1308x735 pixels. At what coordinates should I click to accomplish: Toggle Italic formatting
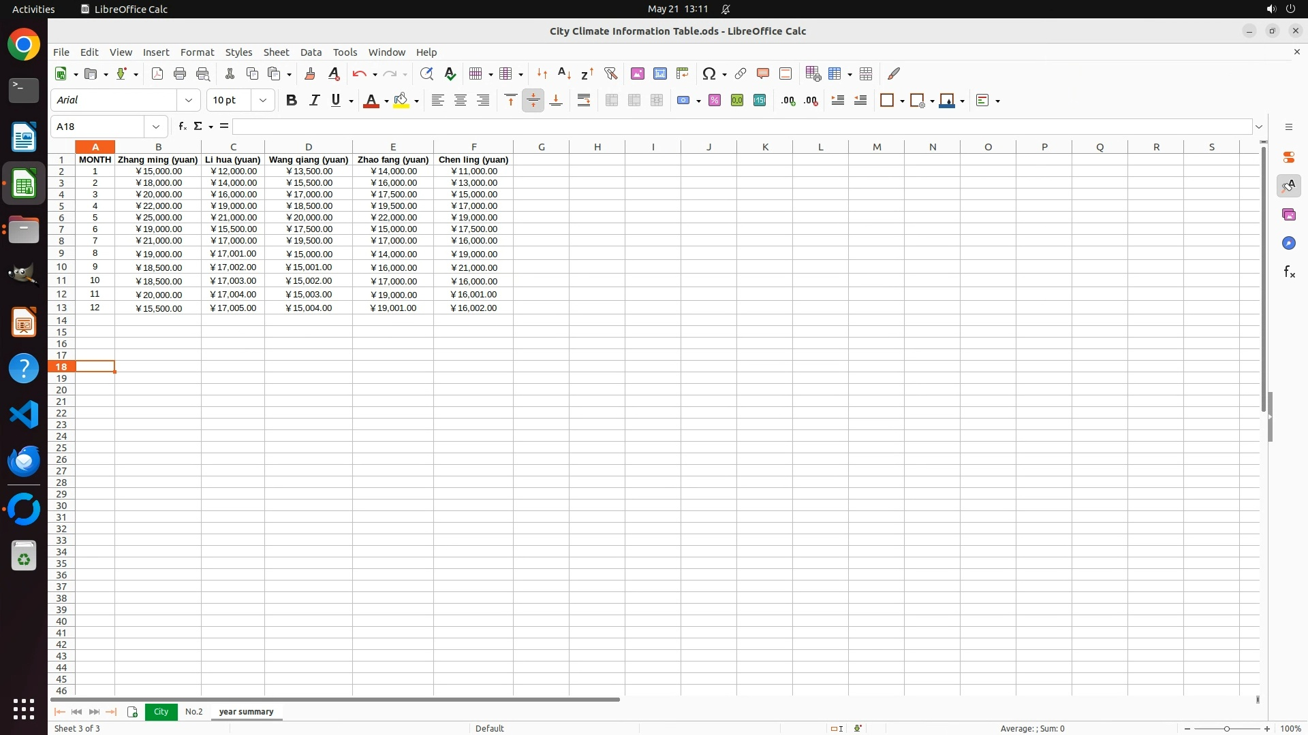pyautogui.click(x=314, y=101)
